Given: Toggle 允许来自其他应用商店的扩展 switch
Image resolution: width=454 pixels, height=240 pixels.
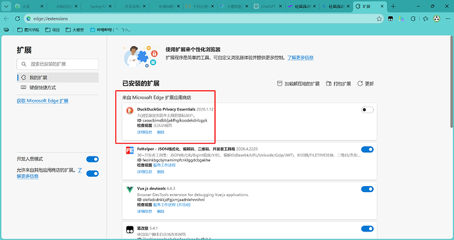Looking at the screenshot, I should click(x=92, y=174).
